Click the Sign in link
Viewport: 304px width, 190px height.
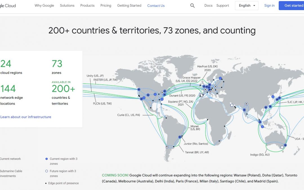269,6
